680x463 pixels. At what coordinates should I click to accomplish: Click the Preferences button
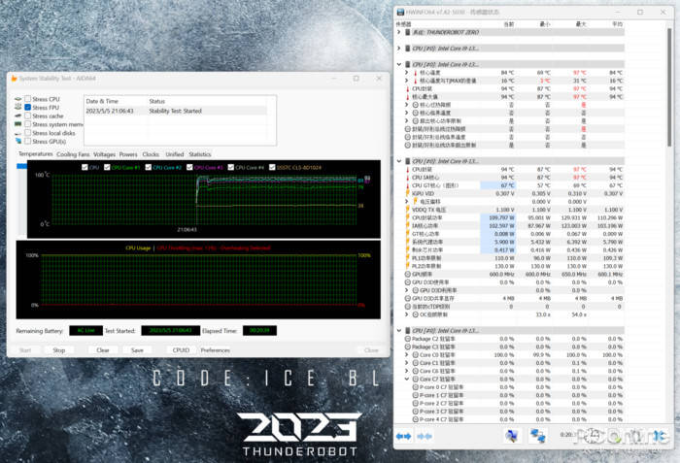click(x=215, y=350)
